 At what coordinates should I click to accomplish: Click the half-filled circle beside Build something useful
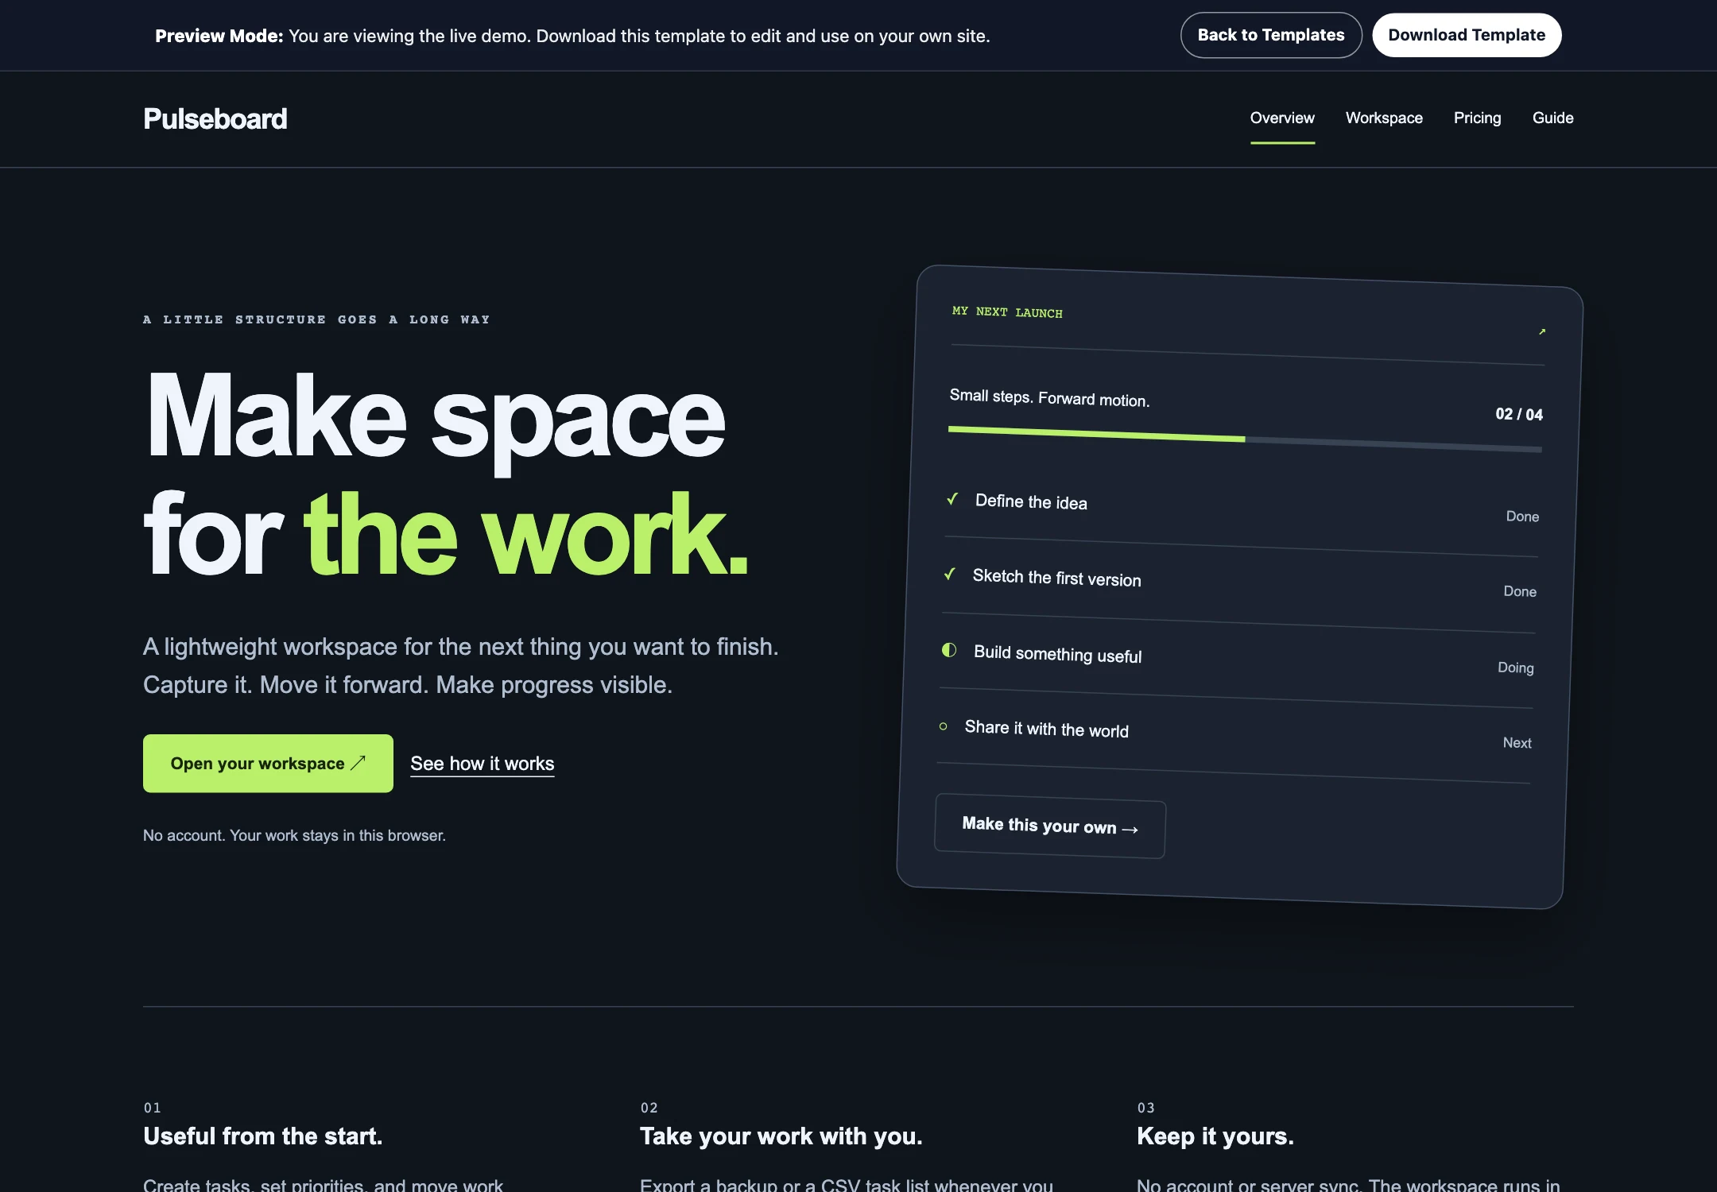949,650
